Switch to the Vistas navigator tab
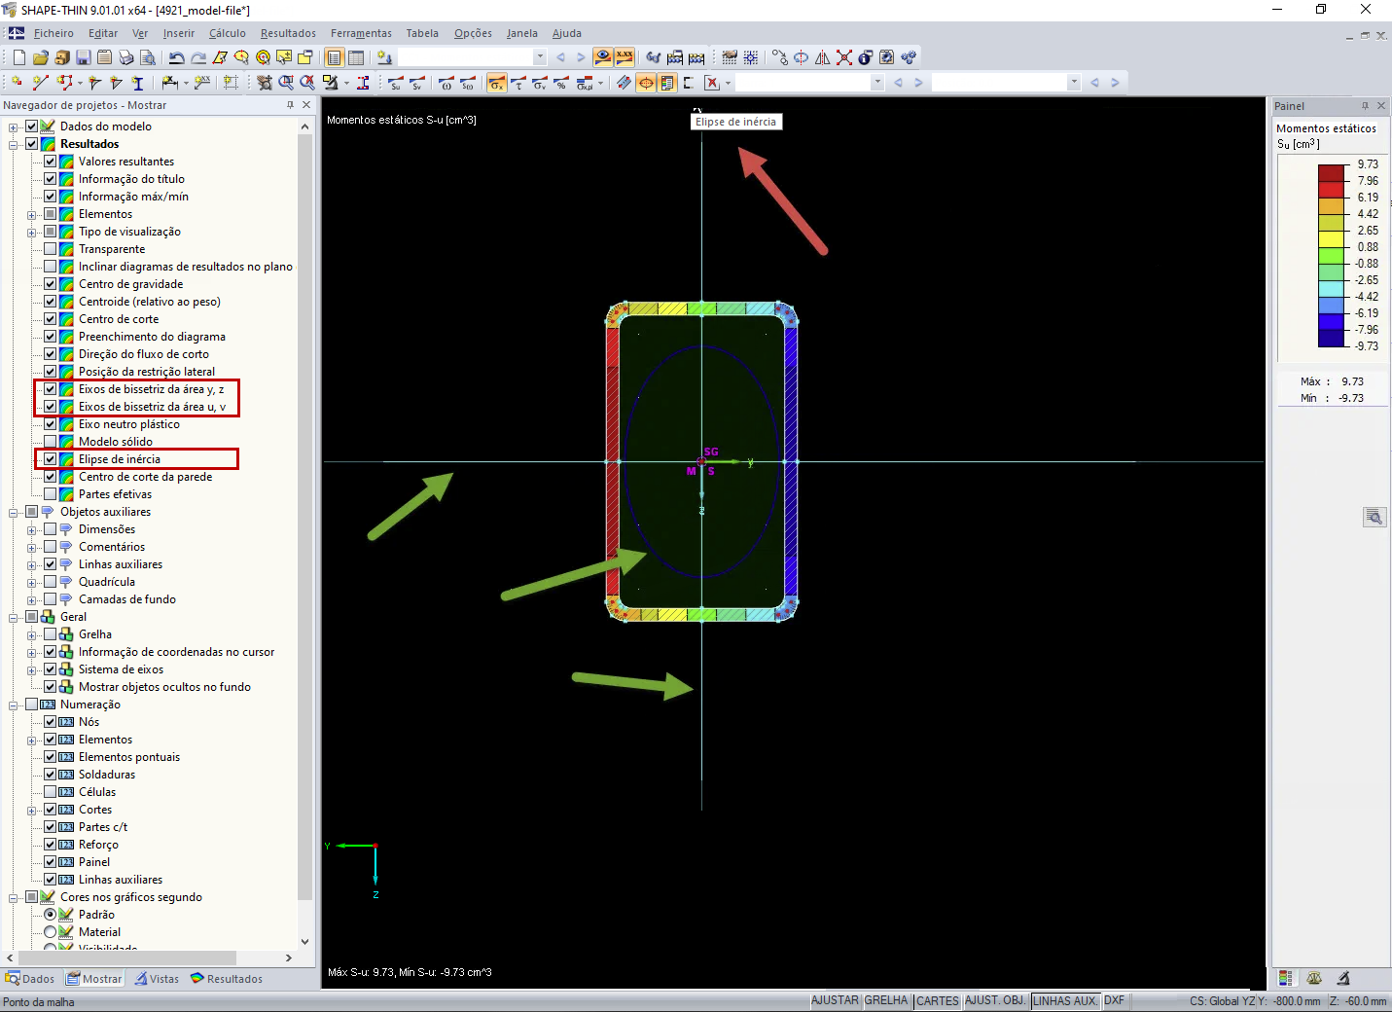This screenshot has width=1392, height=1012. coord(158,979)
